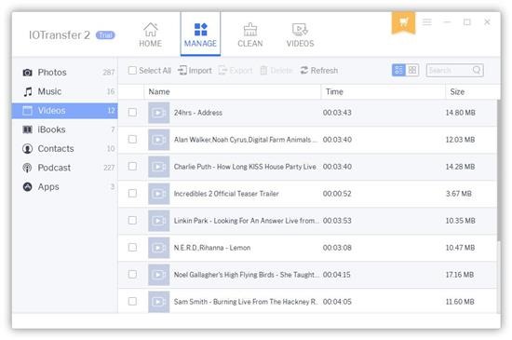This screenshot has width=512, height=340.
Task: Click the video icon of Alan Walker row
Action: tap(158, 140)
